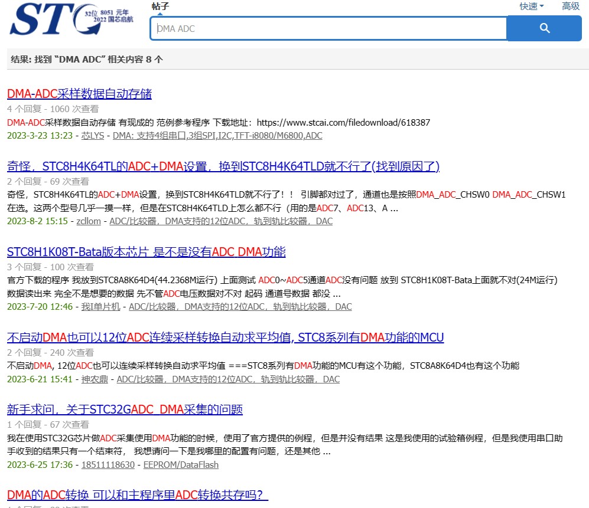Open ADC/比较器 forum link under 神农鼎 post
The image size is (589, 508).
[228, 379]
